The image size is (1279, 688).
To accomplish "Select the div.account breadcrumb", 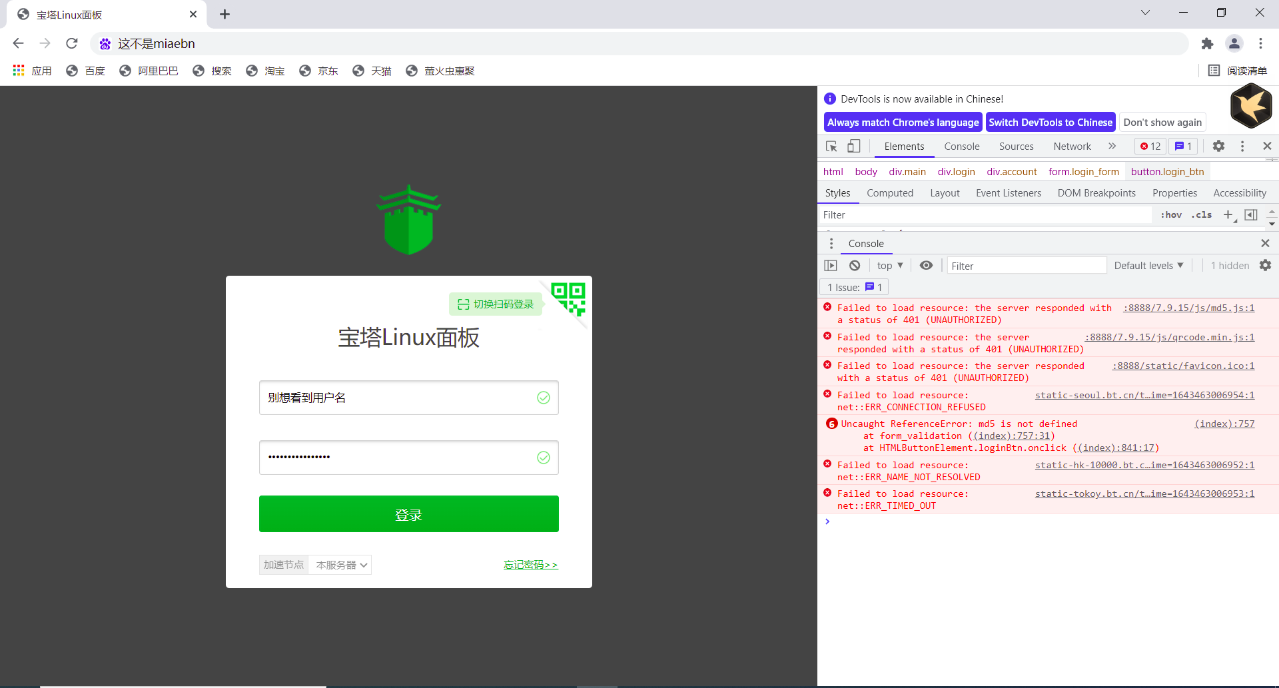I will 1012,172.
